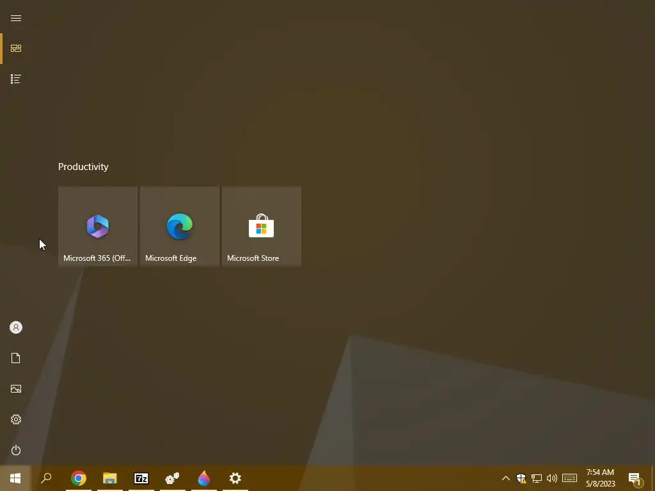This screenshot has width=655, height=491.
Task: Open the network status tray icon
Action: 537,478
